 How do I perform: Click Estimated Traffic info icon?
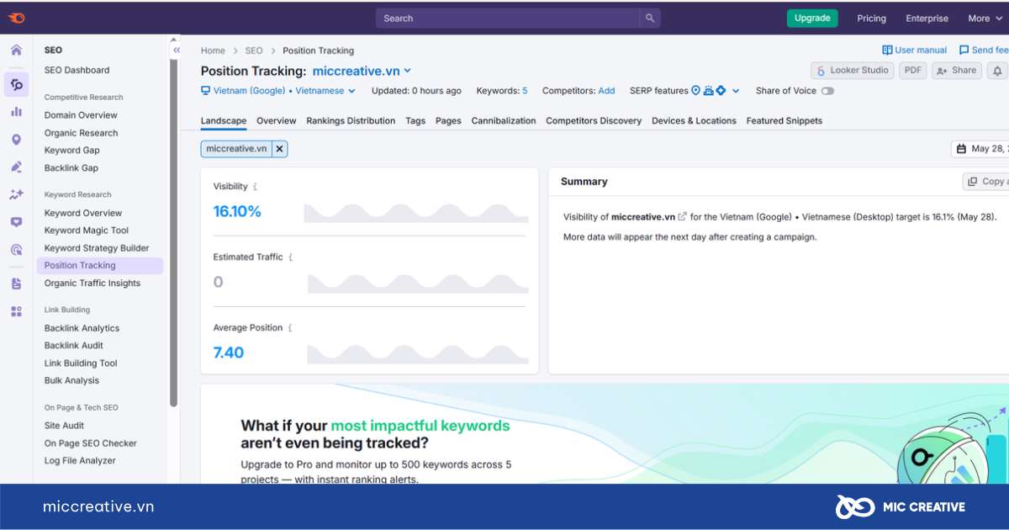(291, 257)
